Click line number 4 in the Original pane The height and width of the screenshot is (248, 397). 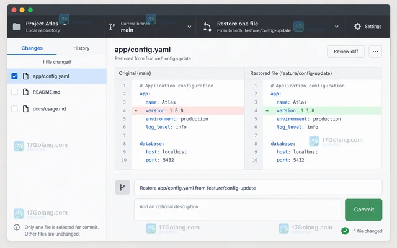pos(124,110)
